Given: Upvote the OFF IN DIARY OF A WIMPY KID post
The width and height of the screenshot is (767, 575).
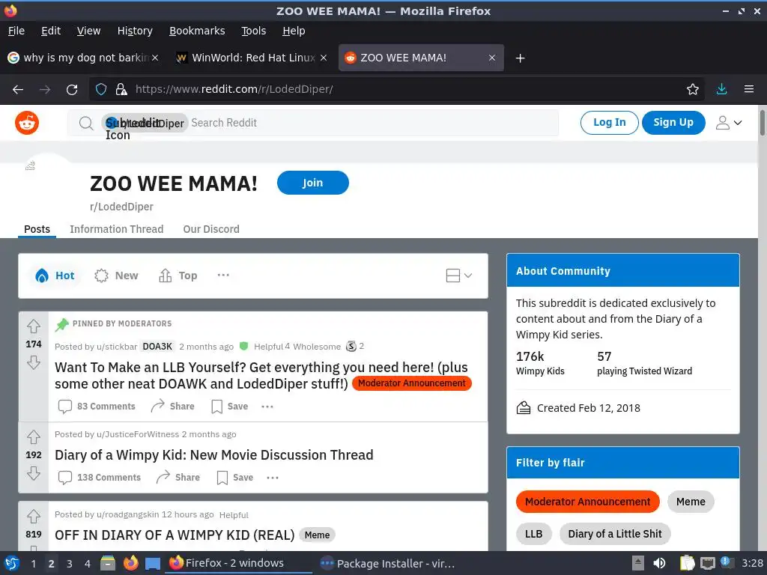Looking at the screenshot, I should point(33,516).
